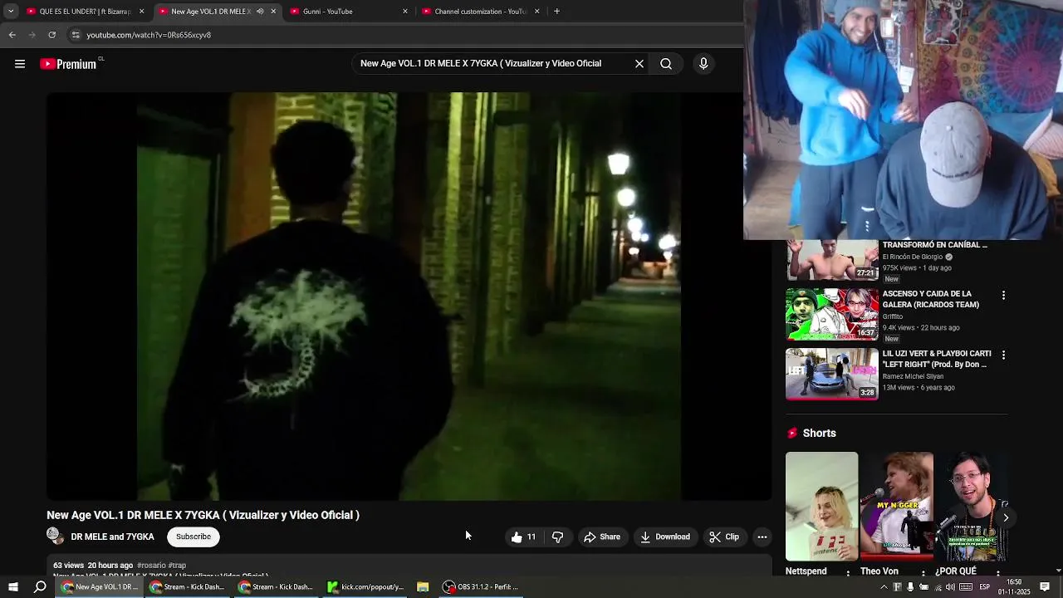The height and width of the screenshot is (598, 1063).
Task: Start voice search with microphone
Action: 703,63
